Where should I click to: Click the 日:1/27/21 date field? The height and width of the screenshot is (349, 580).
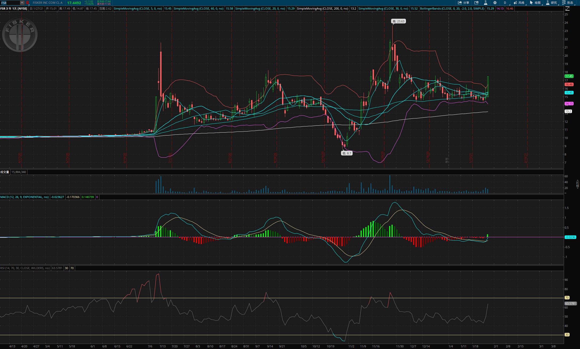[37, 9]
